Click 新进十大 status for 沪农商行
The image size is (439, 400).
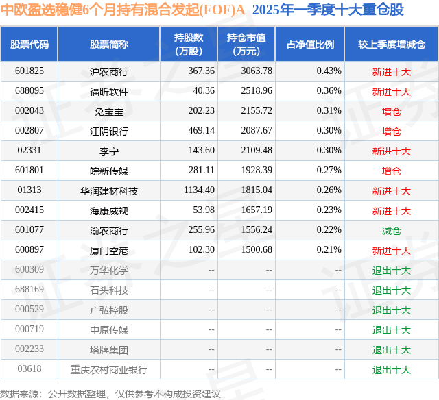click(x=392, y=72)
